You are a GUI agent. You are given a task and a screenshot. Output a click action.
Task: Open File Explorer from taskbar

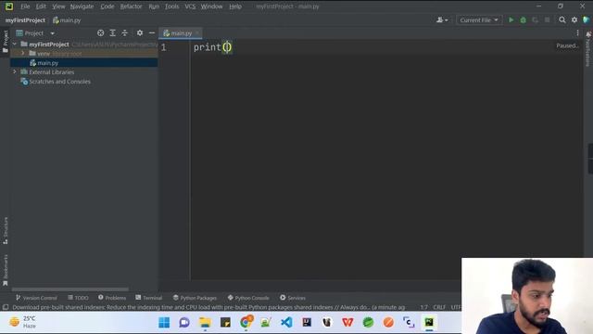pos(205,322)
